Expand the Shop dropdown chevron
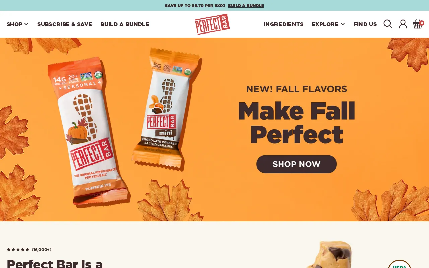The height and width of the screenshot is (268, 429). click(x=26, y=24)
